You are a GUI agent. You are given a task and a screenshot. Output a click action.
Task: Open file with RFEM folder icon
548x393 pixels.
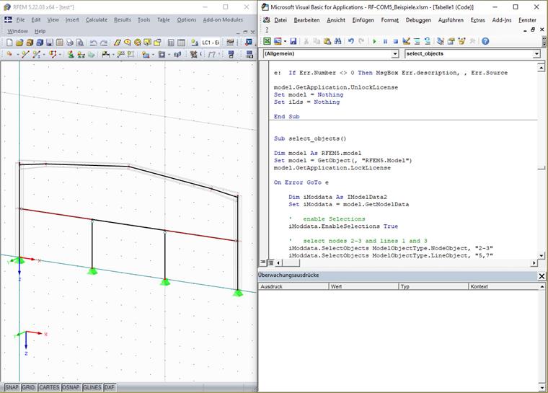tap(19, 43)
